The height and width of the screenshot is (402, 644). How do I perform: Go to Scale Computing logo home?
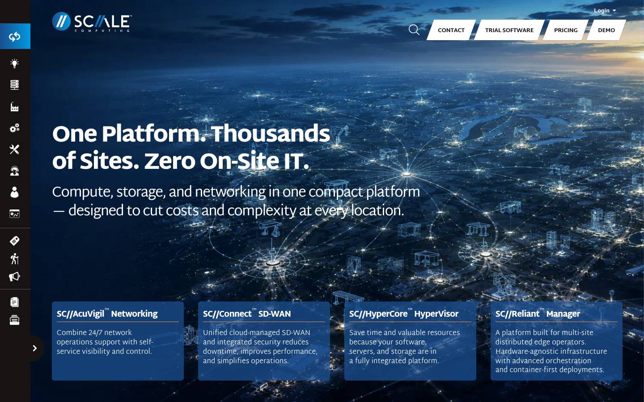coord(92,22)
